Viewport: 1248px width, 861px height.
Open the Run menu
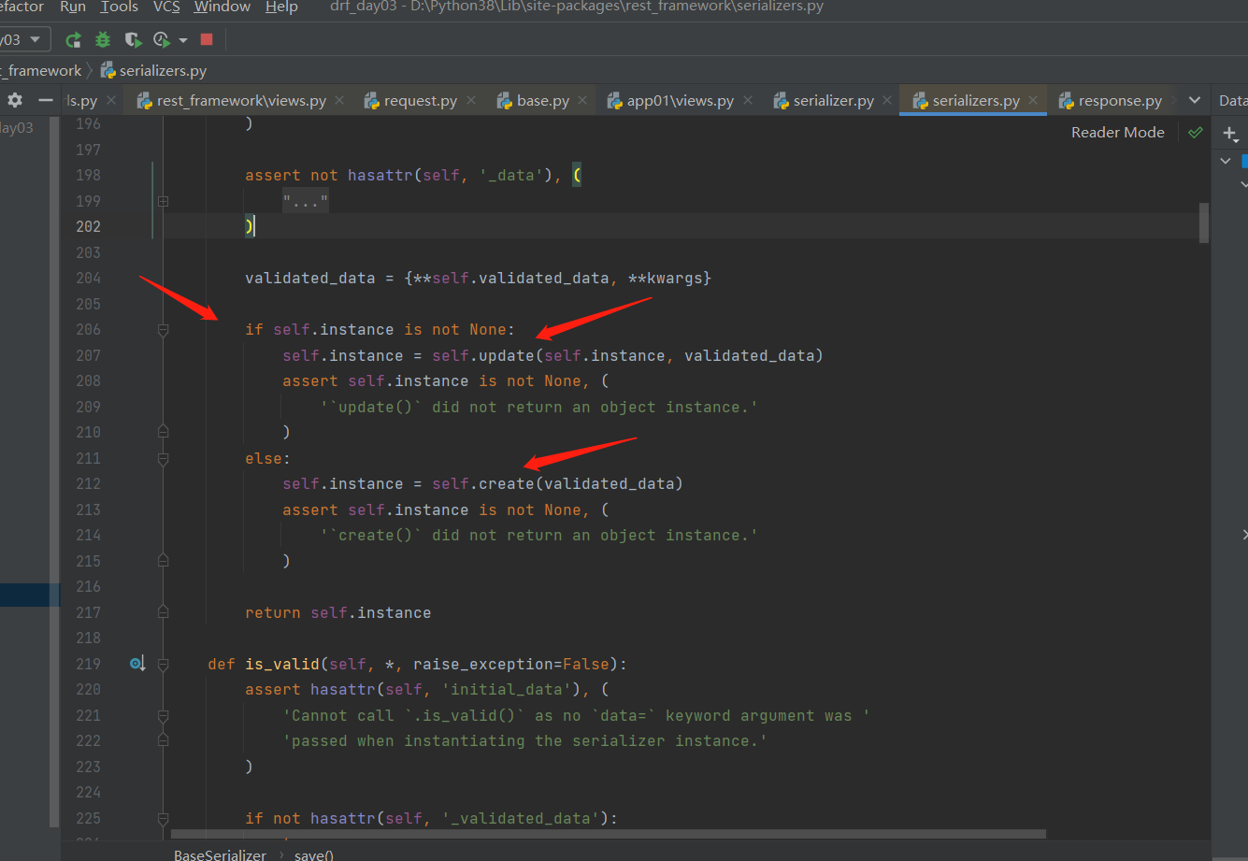point(73,7)
